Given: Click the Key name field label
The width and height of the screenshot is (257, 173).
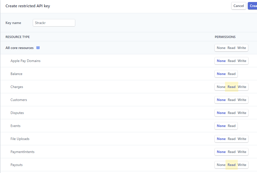Looking at the screenshot, I should point(13,23).
